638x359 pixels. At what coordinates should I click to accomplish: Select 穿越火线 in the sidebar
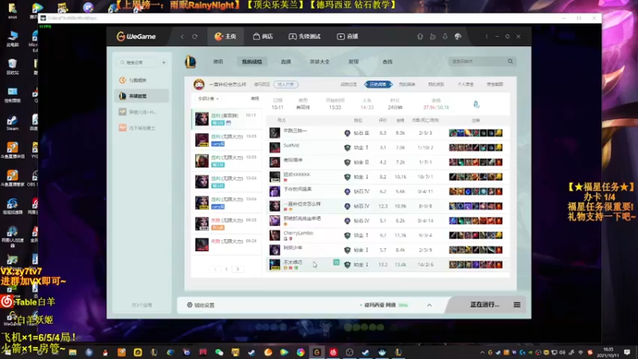[141, 112]
